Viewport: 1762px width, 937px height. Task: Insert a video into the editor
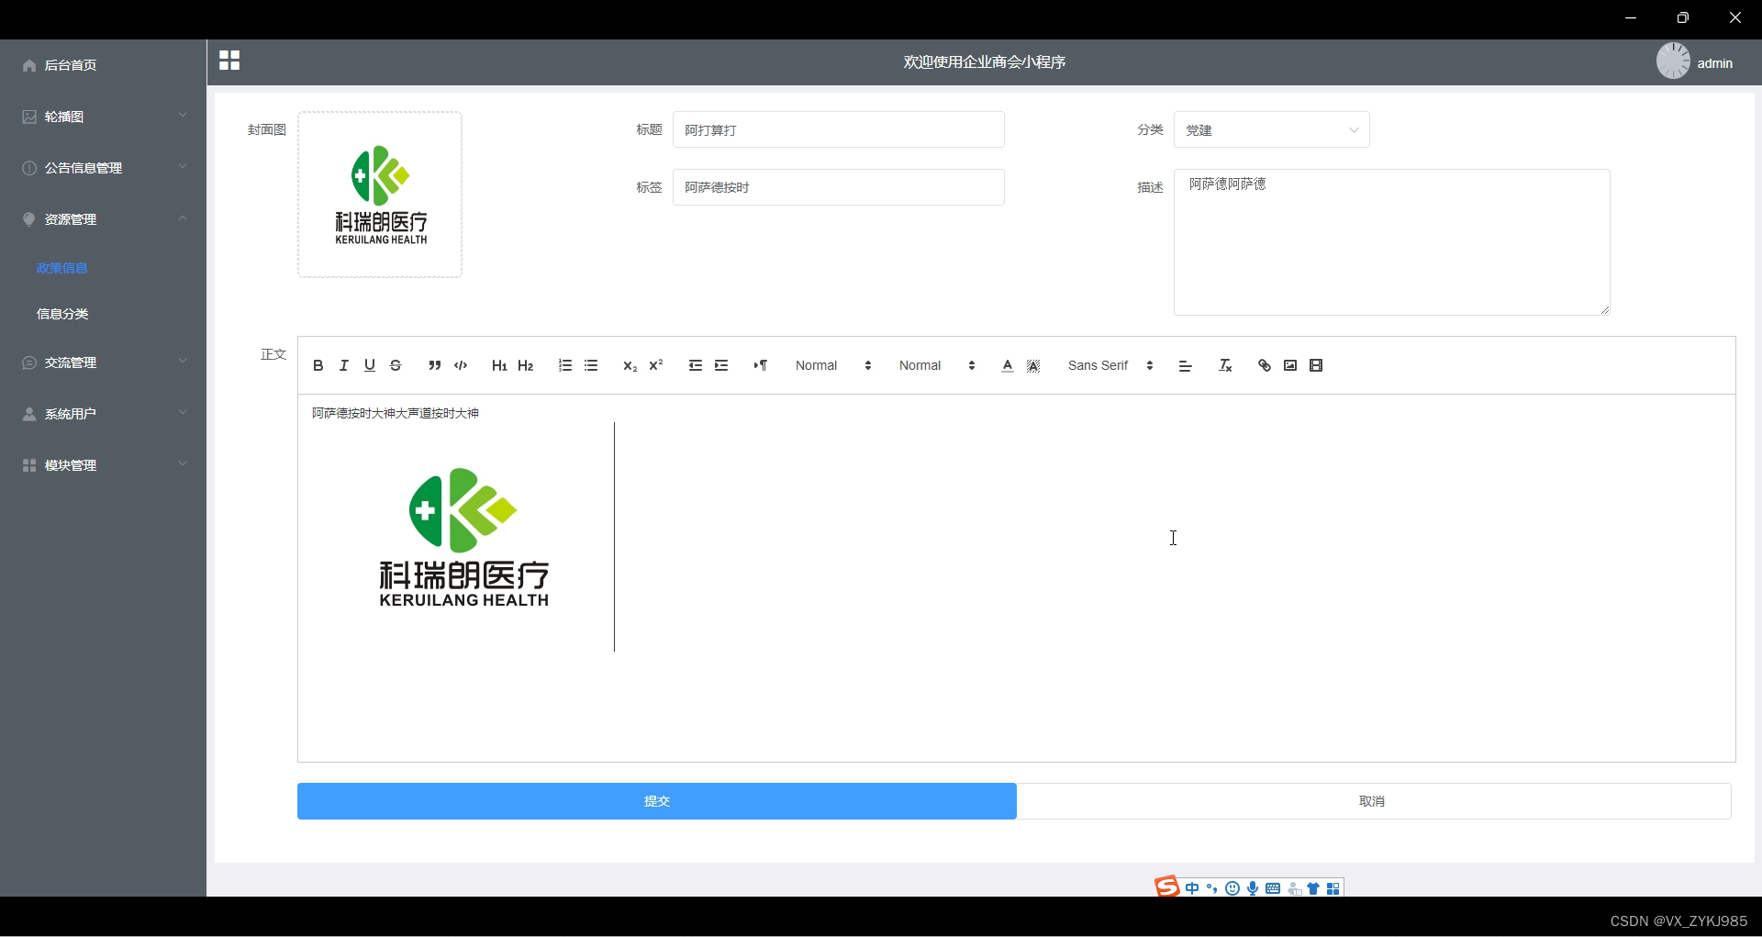(x=1316, y=365)
